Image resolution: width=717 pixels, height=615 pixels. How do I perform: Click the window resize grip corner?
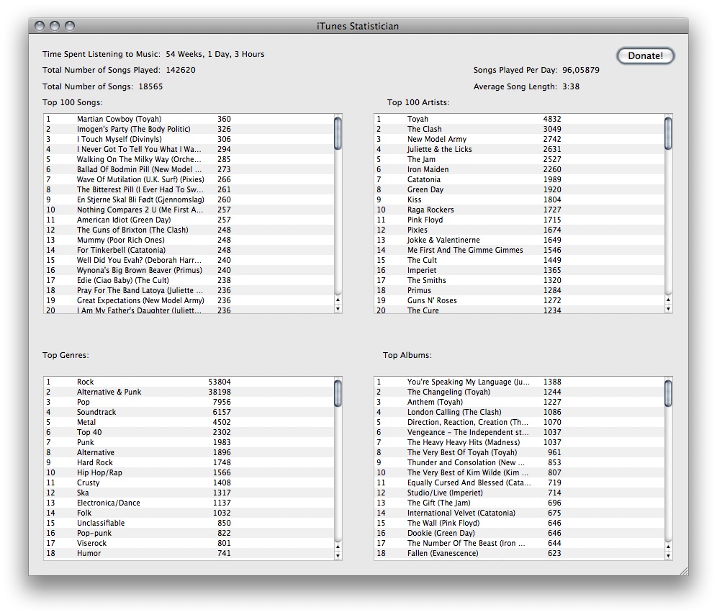[x=684, y=570]
